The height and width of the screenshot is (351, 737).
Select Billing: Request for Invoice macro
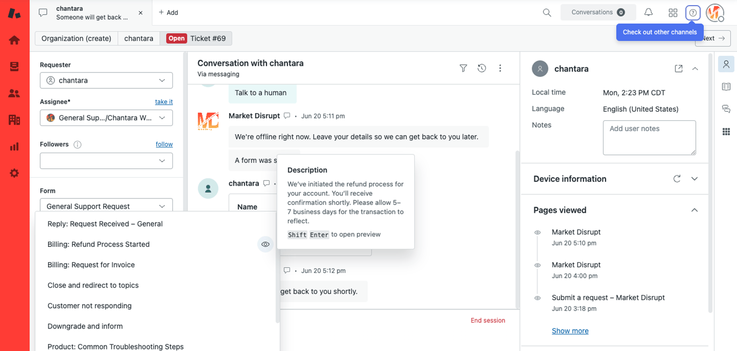coord(91,265)
